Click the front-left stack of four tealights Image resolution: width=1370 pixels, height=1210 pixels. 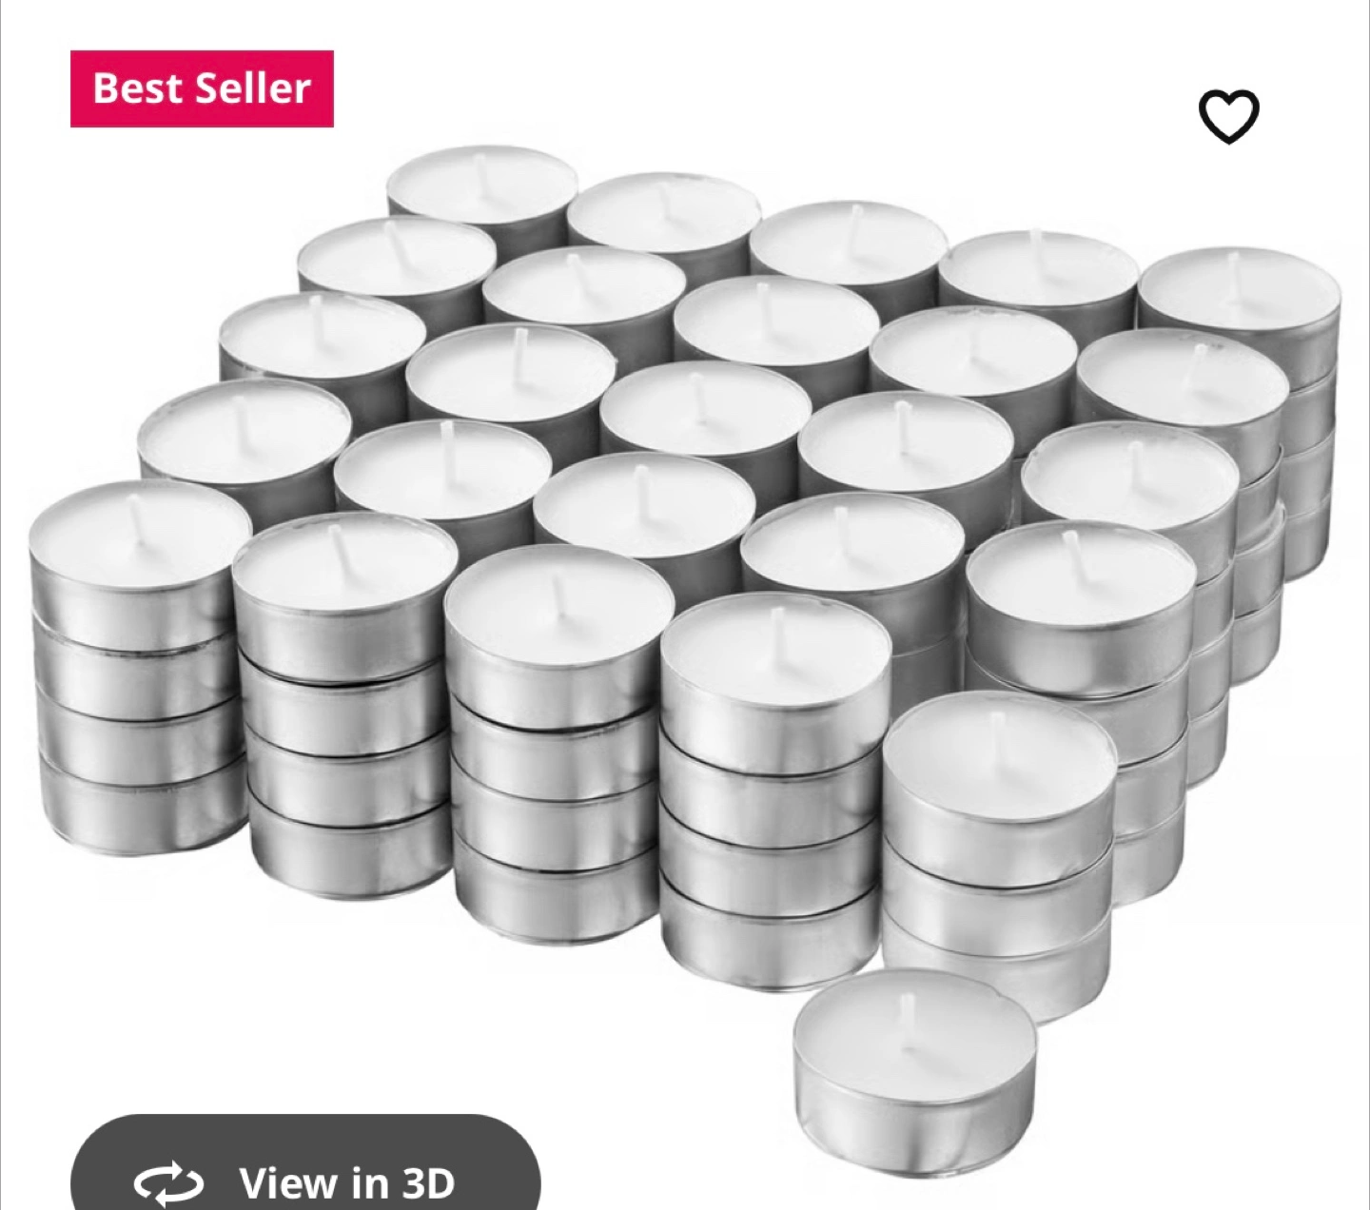click(139, 666)
